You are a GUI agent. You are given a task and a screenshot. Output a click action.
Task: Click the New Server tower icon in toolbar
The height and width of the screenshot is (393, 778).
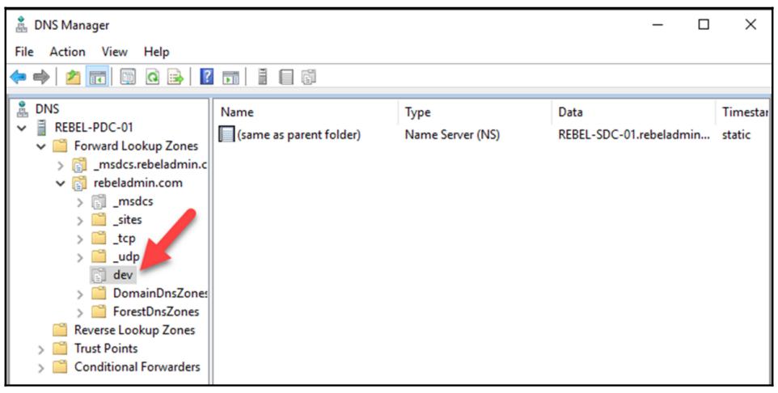(x=262, y=77)
